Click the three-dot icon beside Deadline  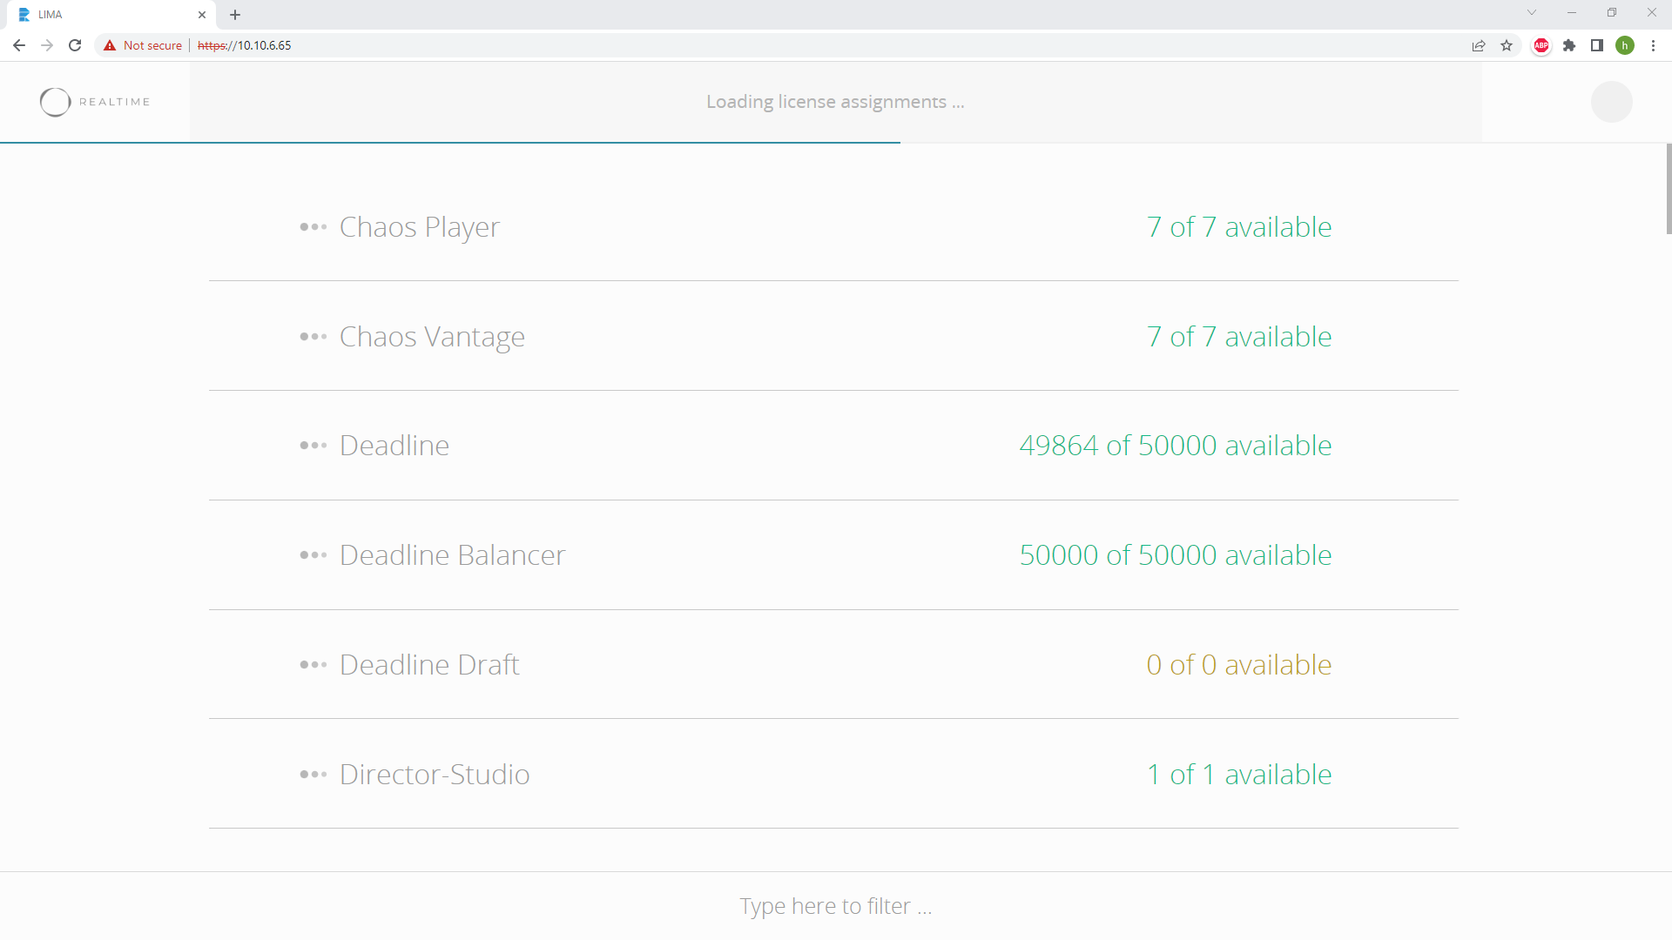point(313,446)
